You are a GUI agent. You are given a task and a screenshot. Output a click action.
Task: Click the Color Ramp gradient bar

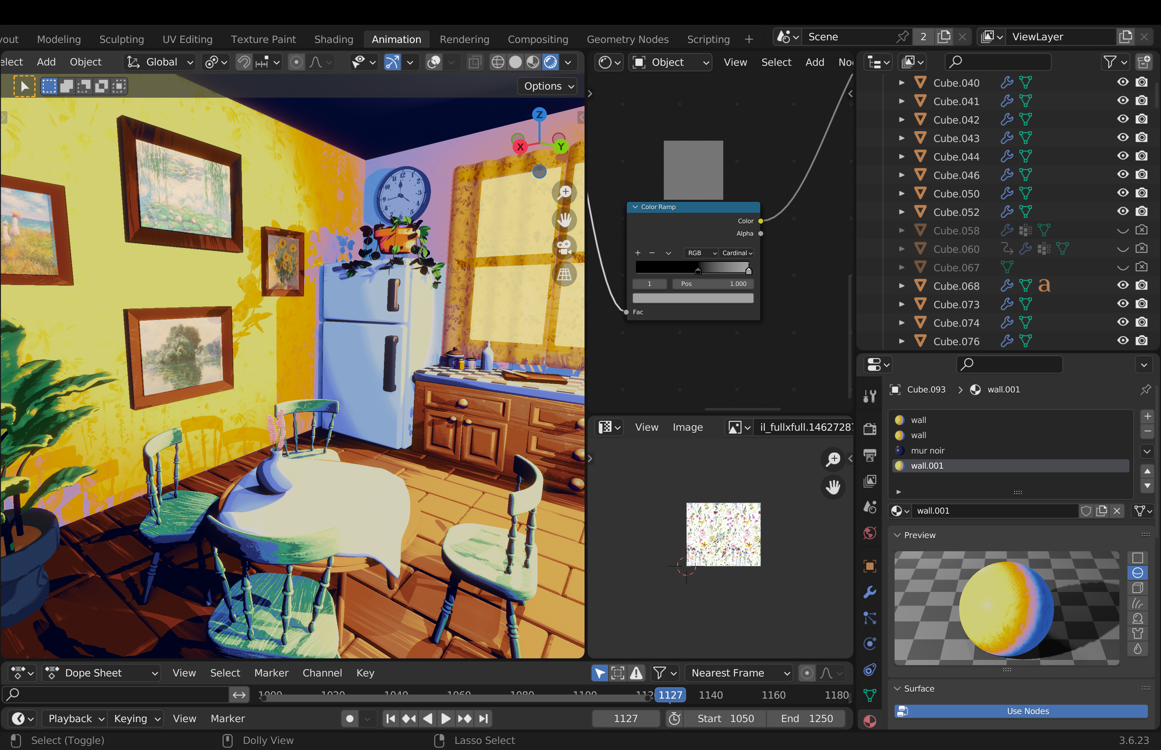tap(692, 268)
